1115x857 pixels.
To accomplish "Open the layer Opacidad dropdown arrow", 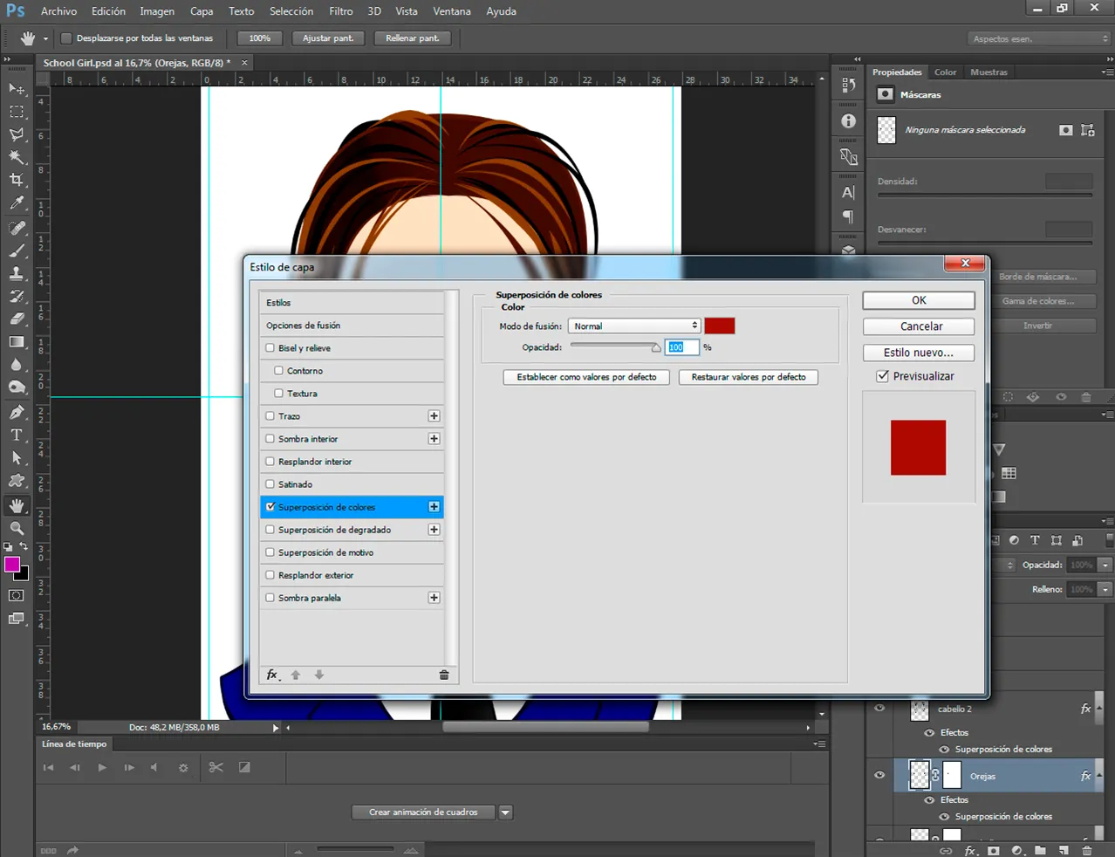I will 1105,565.
